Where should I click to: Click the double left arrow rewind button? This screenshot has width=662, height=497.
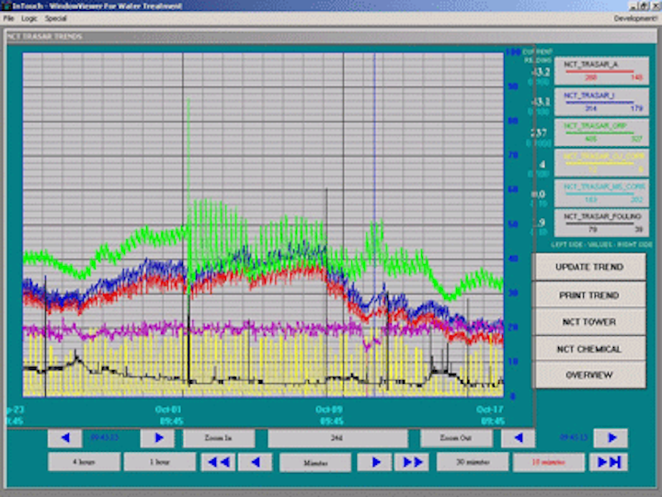(x=218, y=462)
